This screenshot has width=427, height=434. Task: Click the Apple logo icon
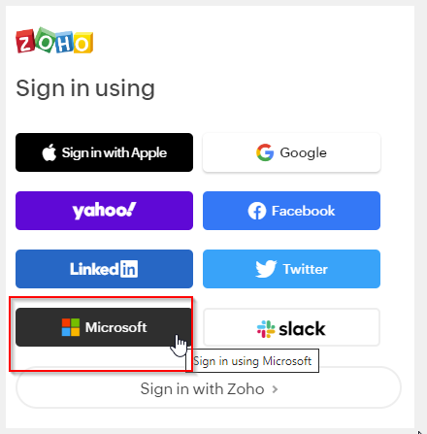tap(49, 152)
